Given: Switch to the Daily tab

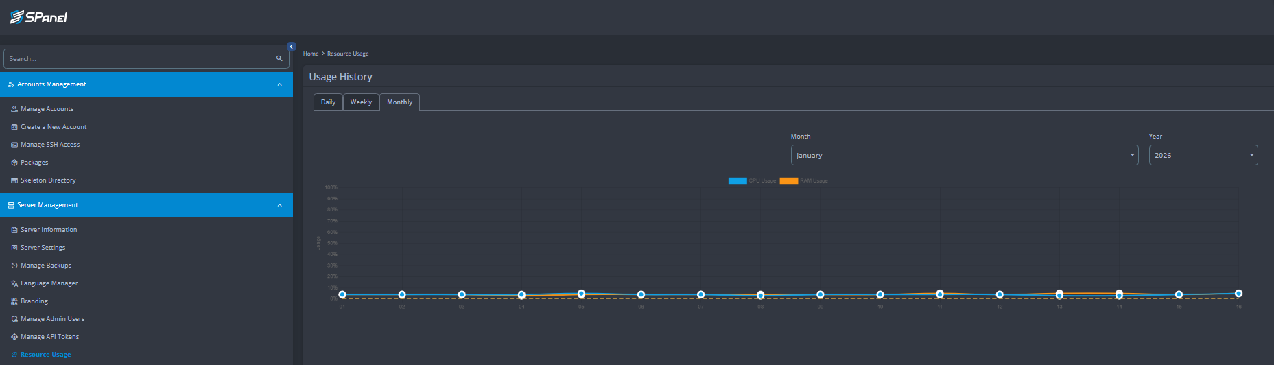Looking at the screenshot, I should click(328, 102).
